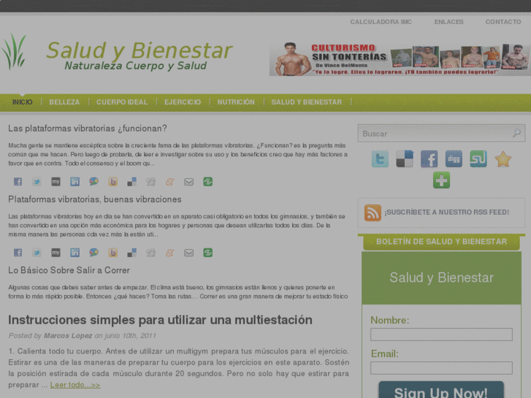Open 'Plataformas vibratorias, buenas vibraciones' article
Viewport: 531px width, 398px height.
tap(95, 199)
